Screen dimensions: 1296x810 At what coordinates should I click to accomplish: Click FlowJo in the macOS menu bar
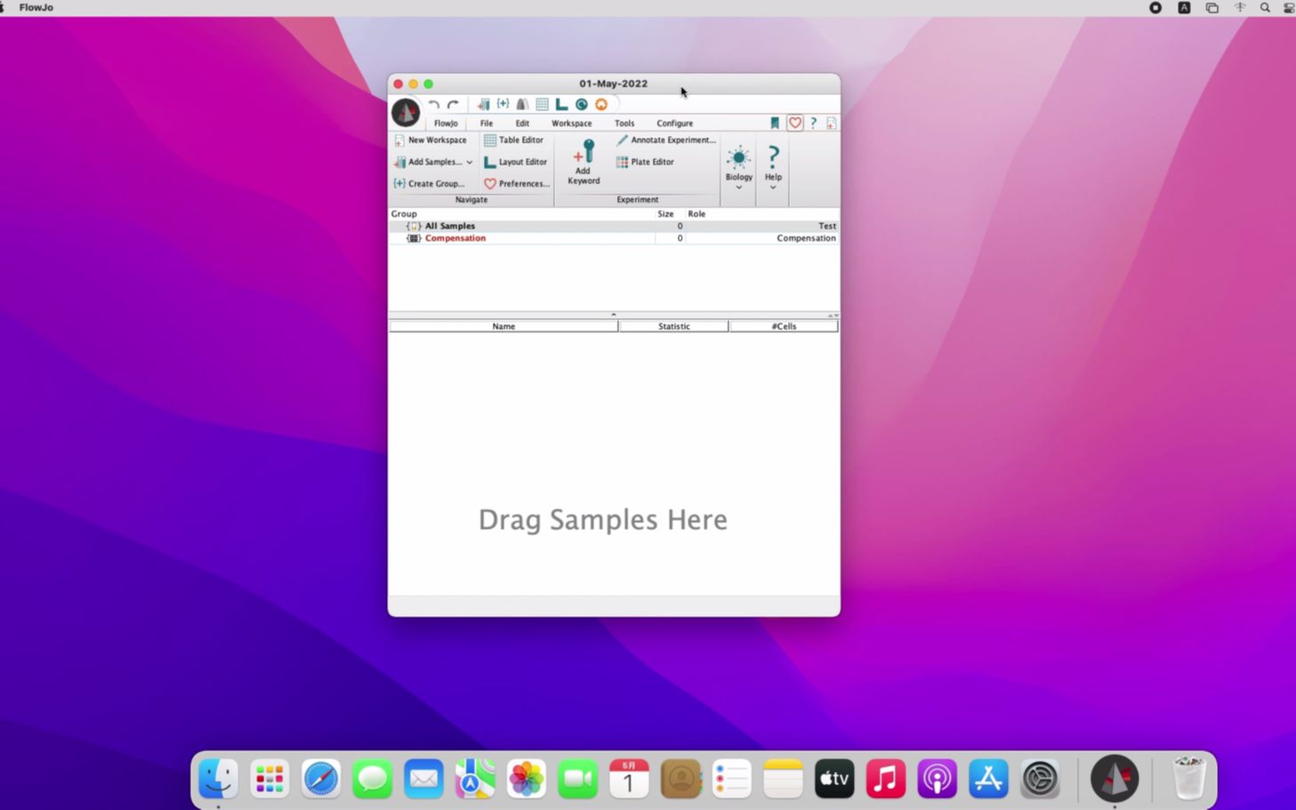coord(36,7)
